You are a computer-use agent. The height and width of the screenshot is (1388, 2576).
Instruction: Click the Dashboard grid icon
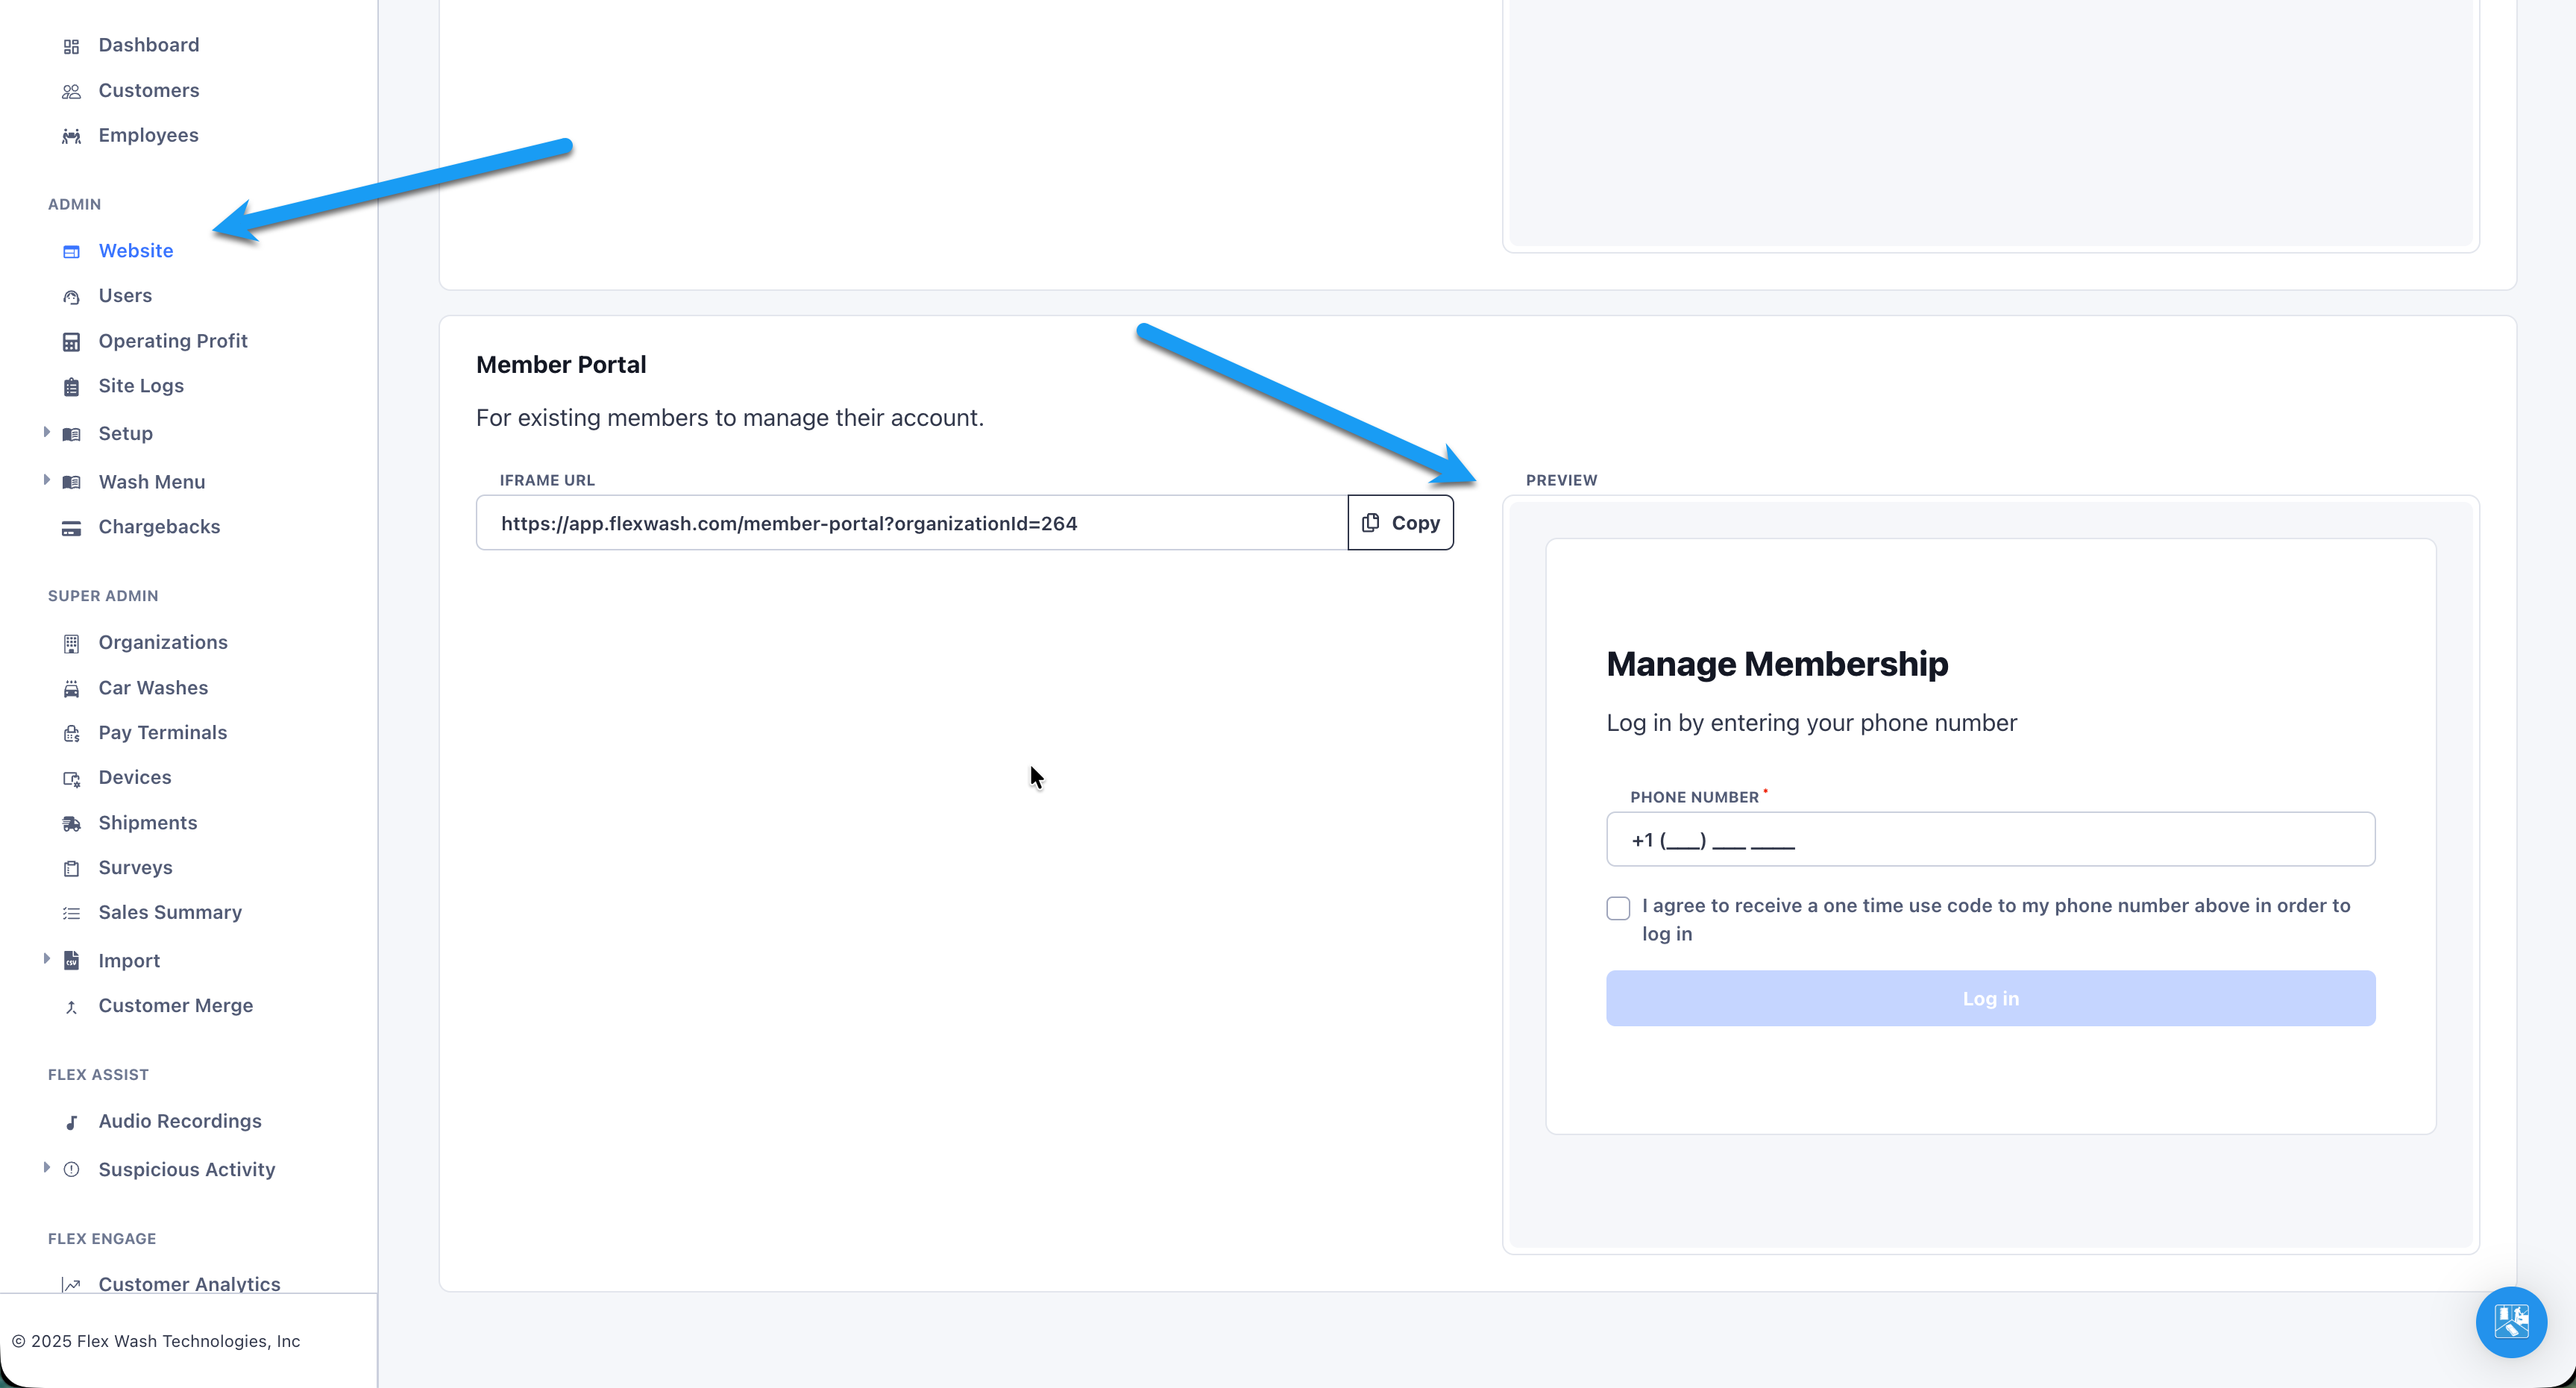click(71, 46)
